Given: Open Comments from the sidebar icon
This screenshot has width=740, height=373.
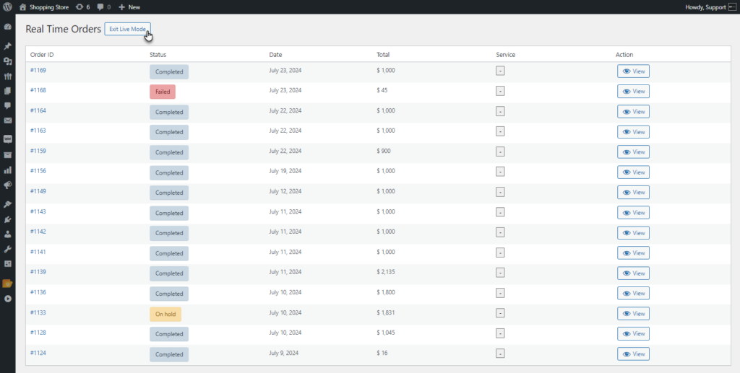Looking at the screenshot, I should 7,105.
